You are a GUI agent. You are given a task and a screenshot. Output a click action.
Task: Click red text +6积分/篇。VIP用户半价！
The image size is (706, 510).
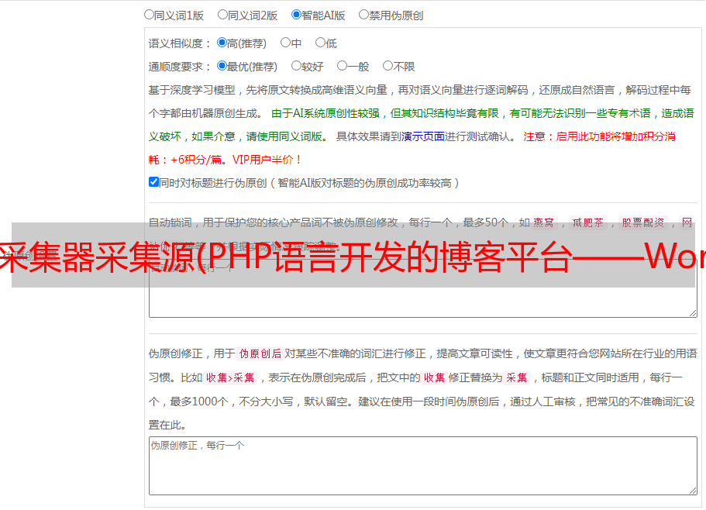[x=236, y=160]
